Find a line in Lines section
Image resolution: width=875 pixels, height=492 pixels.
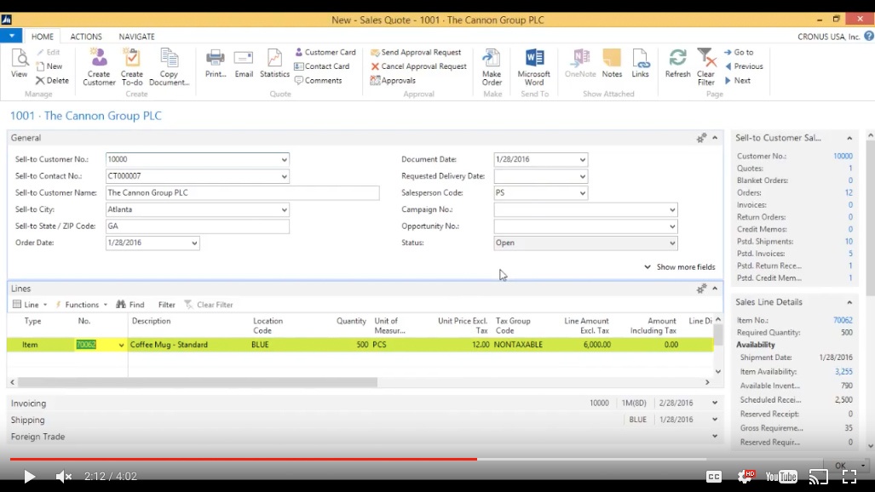click(130, 305)
